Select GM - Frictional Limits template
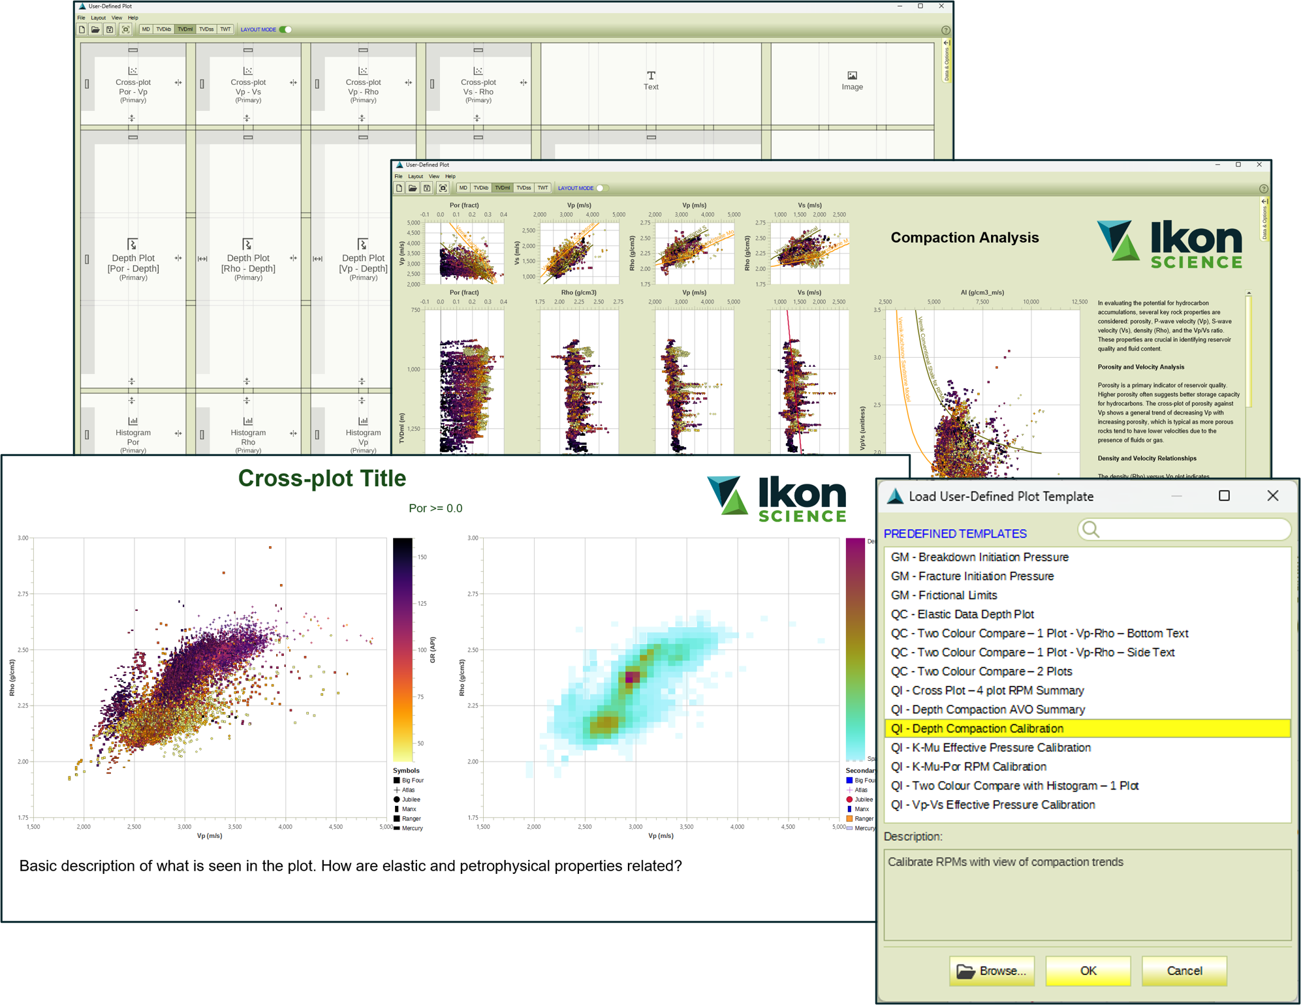Viewport: 1301px width, 1005px height. 1088,595
